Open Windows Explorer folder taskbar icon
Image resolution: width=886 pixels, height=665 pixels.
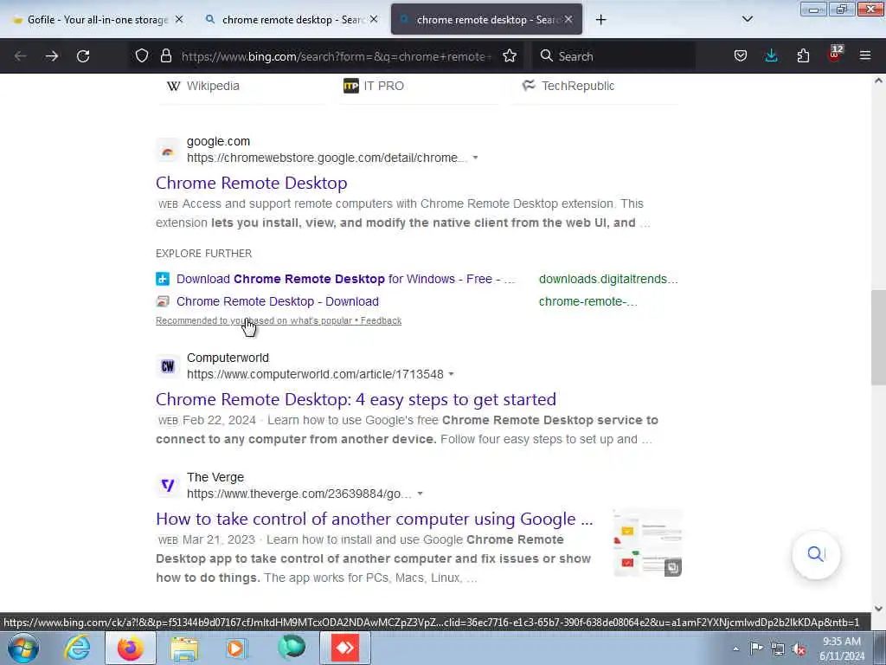click(184, 649)
